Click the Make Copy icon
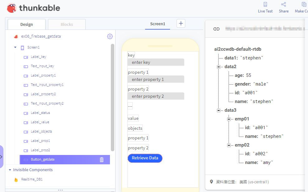 coord(304,5)
